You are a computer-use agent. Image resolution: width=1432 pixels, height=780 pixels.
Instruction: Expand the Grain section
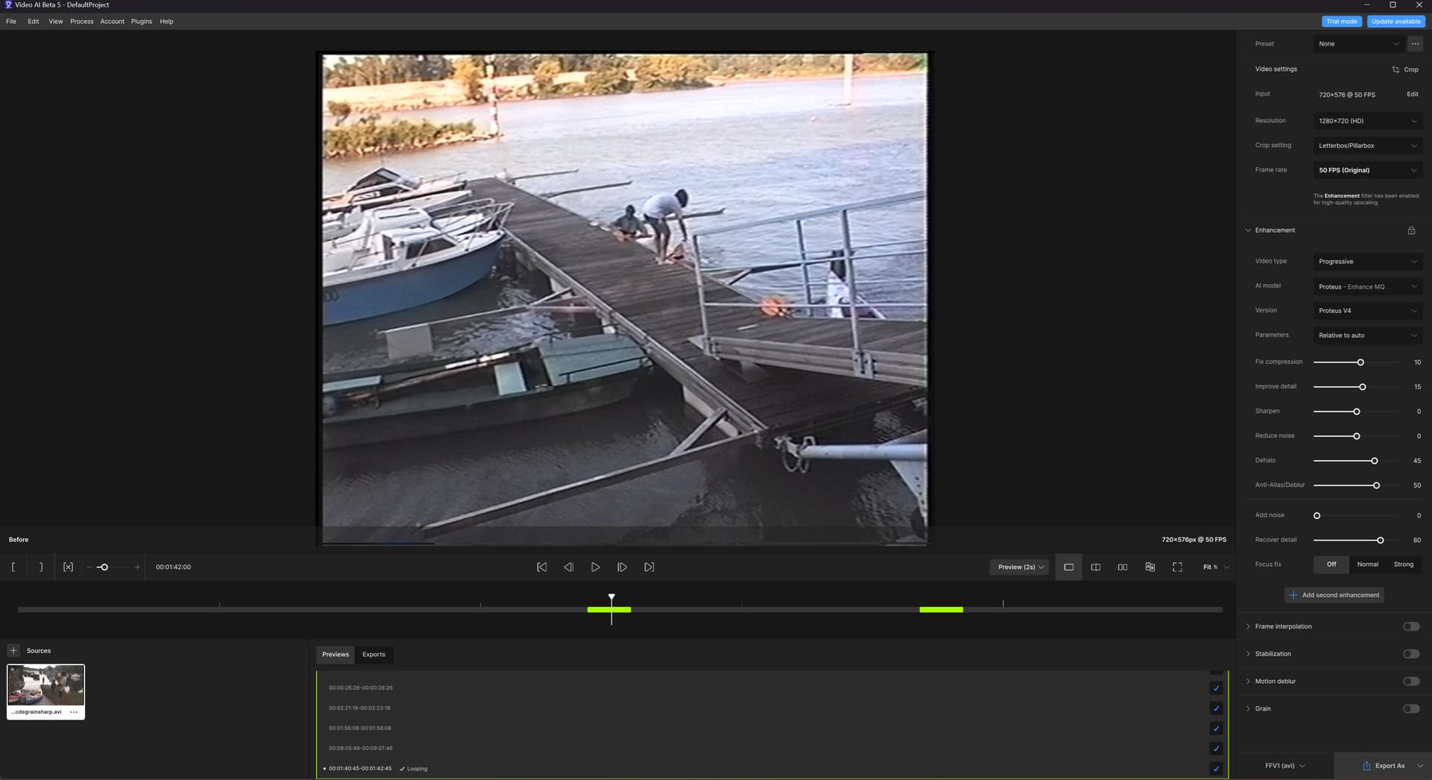(1249, 709)
